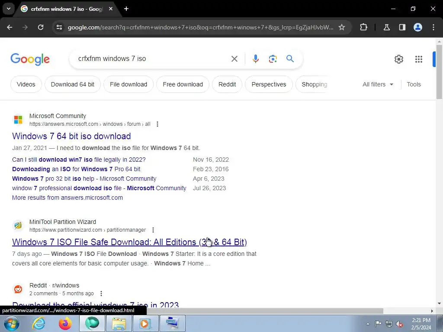
Task: Select the Free download chip
Action: pyautogui.click(x=183, y=84)
